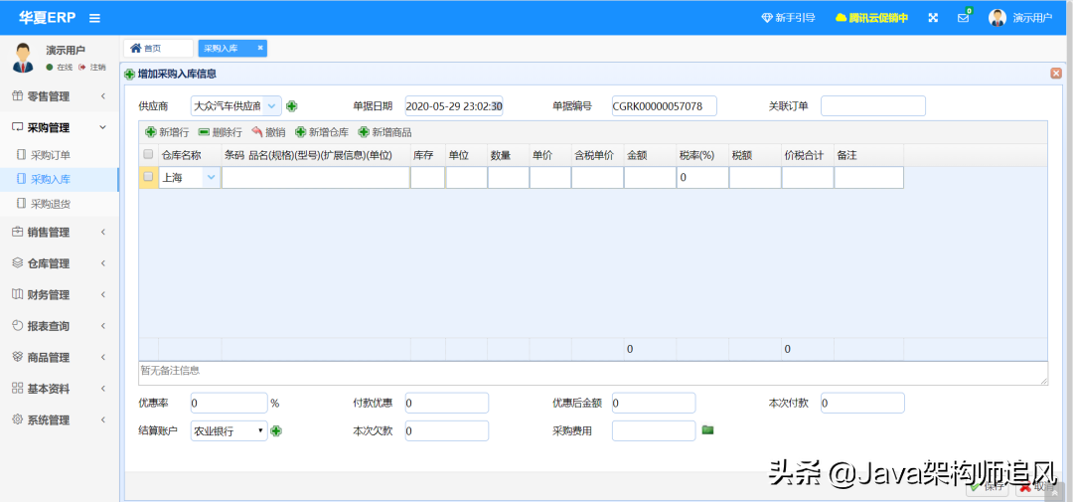Open the 结算账户 农业银行 dropdown

(x=229, y=430)
